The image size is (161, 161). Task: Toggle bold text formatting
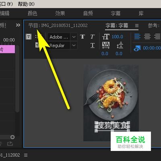point(83,37)
